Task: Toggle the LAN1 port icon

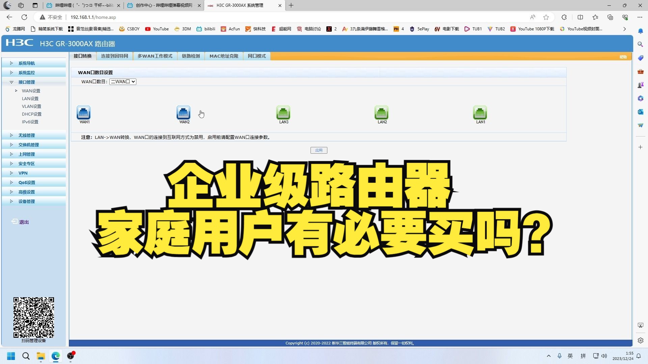Action: point(480,113)
